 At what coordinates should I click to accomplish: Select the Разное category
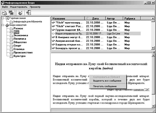[18, 29]
